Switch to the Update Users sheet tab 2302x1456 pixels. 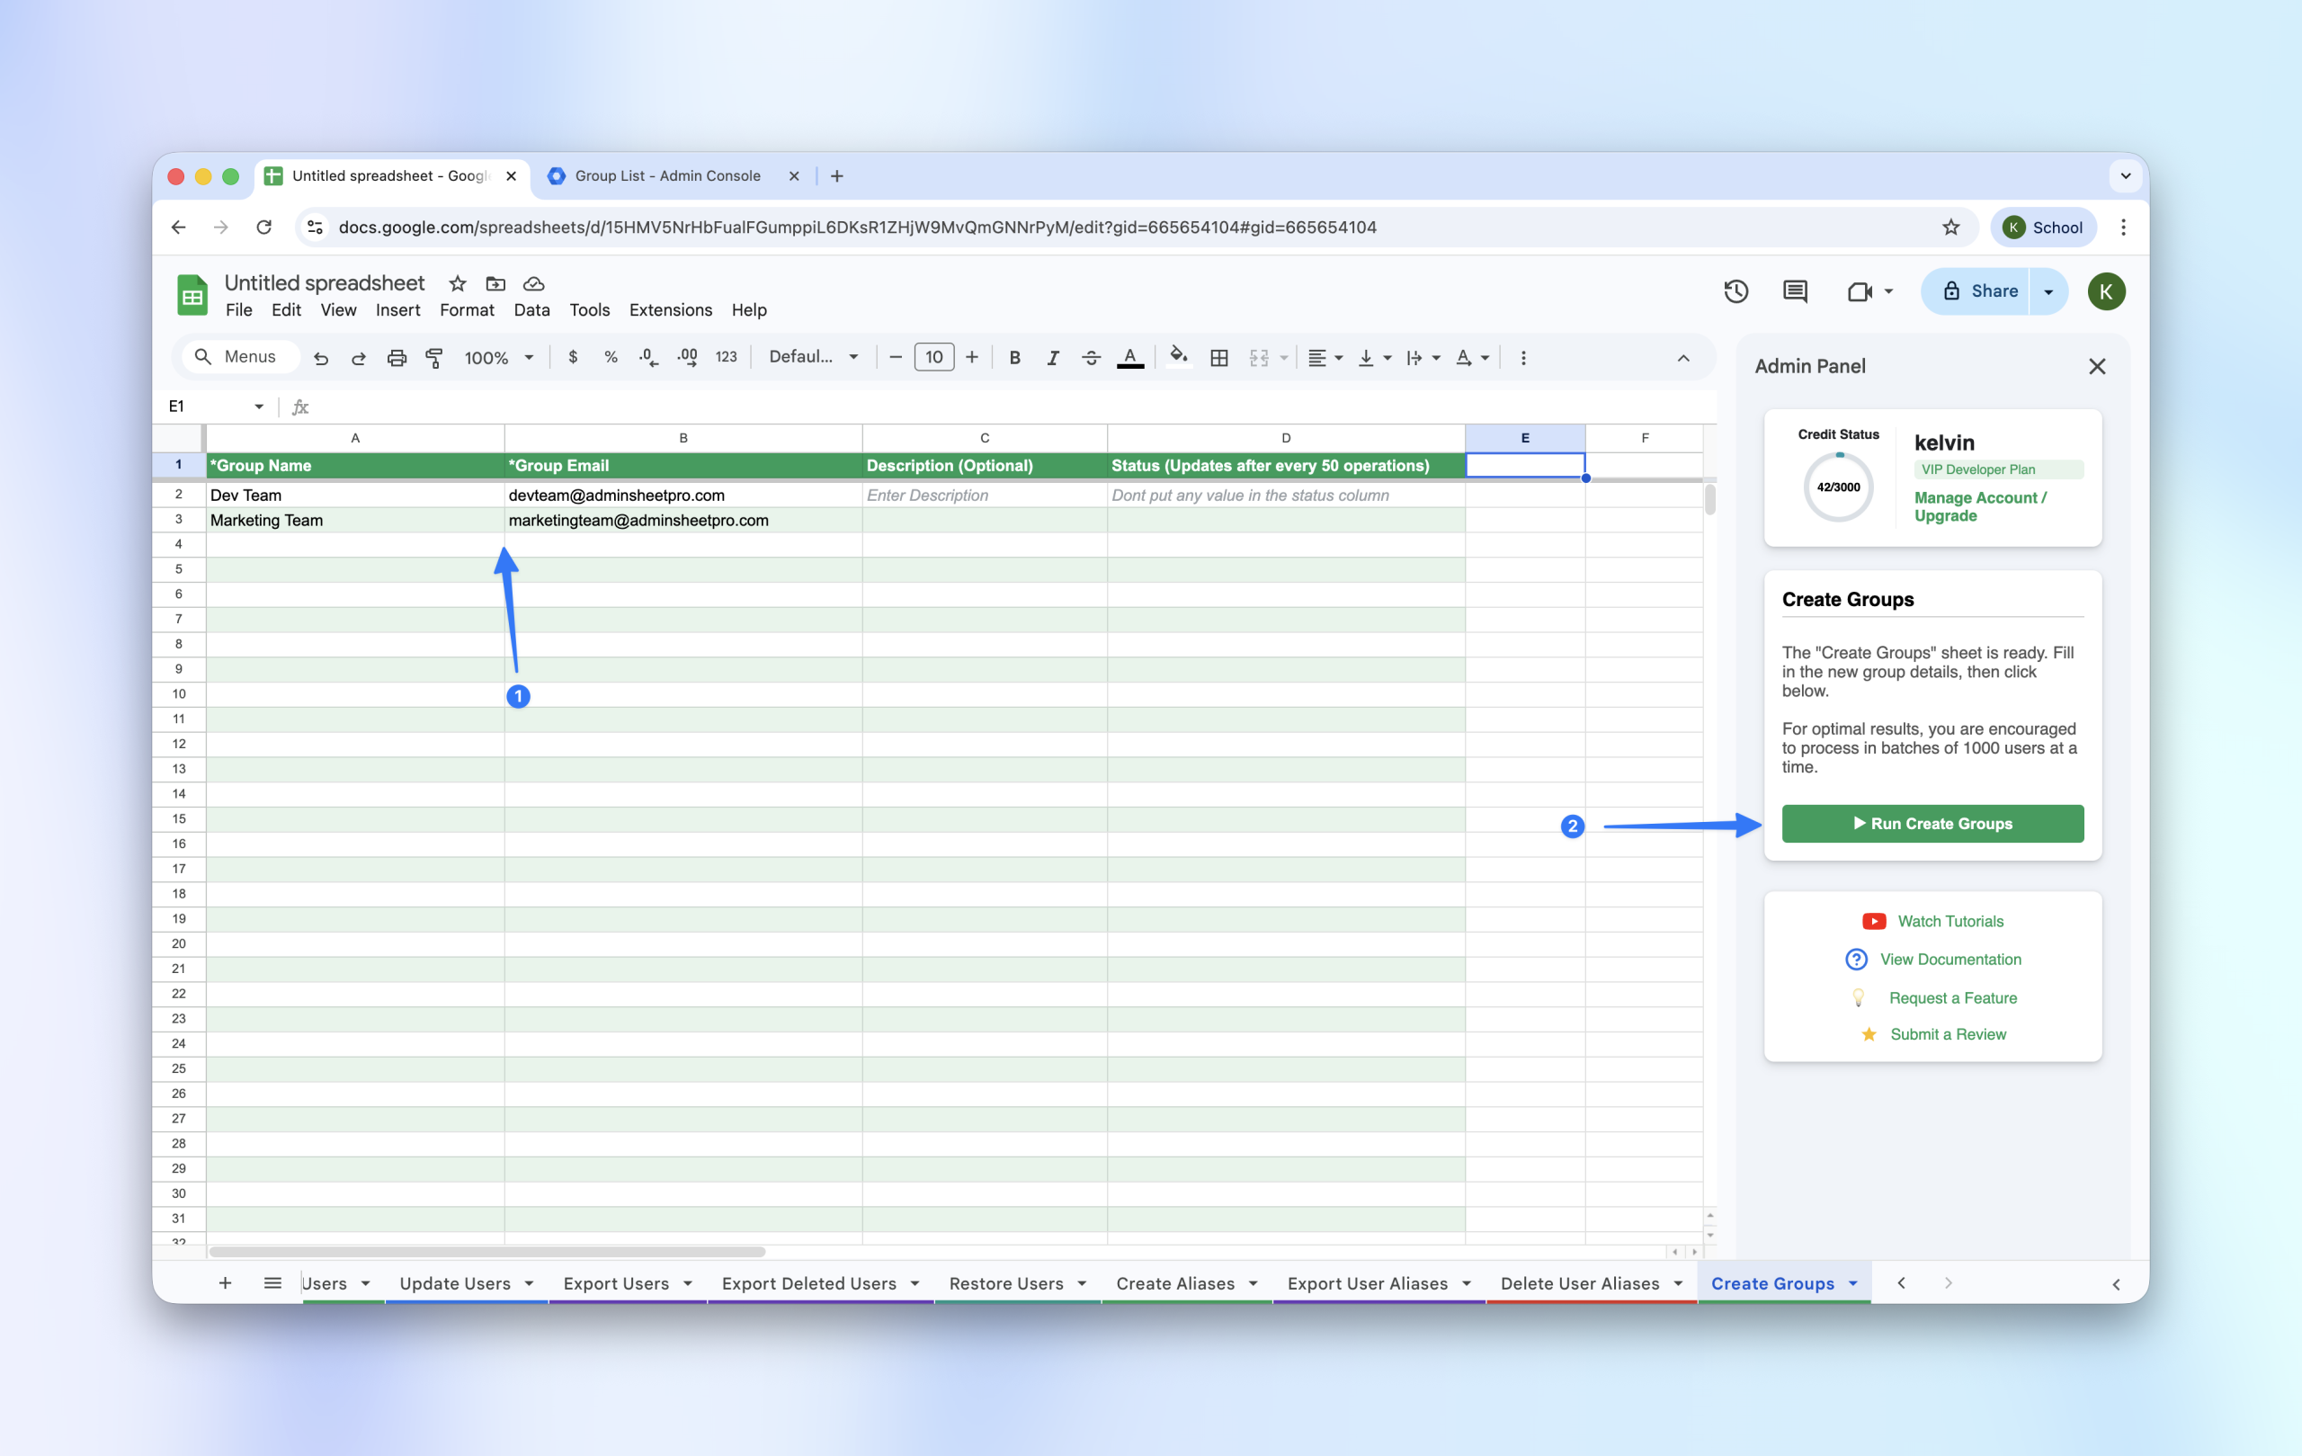point(455,1283)
